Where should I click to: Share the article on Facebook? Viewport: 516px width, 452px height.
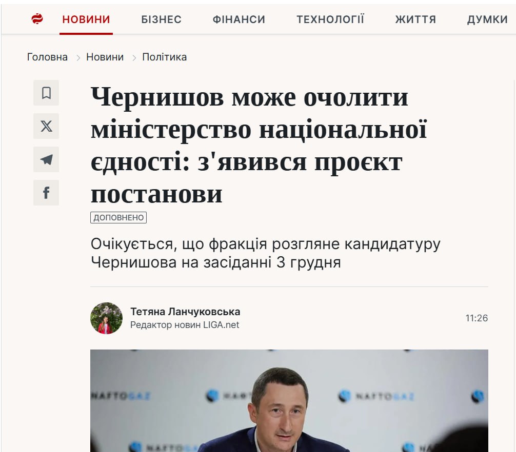[x=46, y=193]
